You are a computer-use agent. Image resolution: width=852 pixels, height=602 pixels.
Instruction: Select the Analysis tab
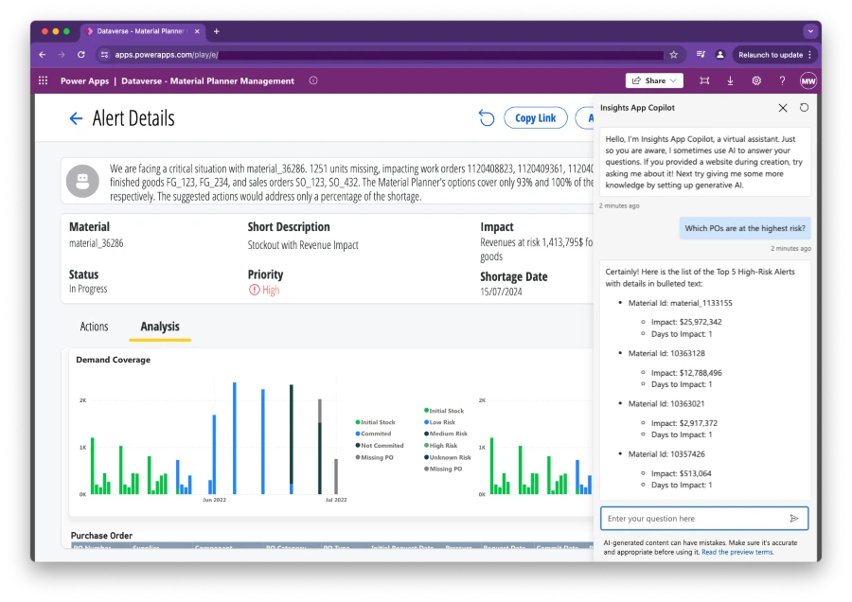pos(159,327)
